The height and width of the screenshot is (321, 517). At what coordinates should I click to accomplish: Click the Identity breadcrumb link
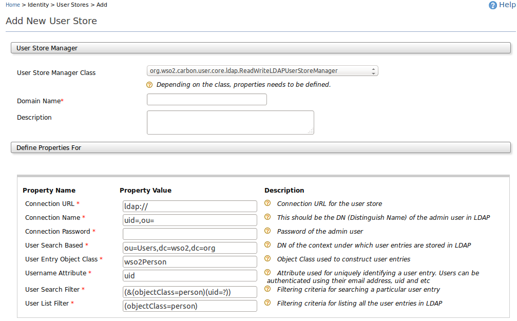tap(38, 4)
